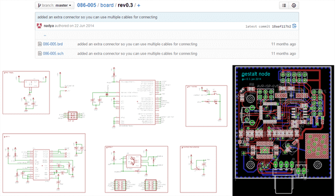
Task: Click the history clock icon button
Action: tap(294, 6)
